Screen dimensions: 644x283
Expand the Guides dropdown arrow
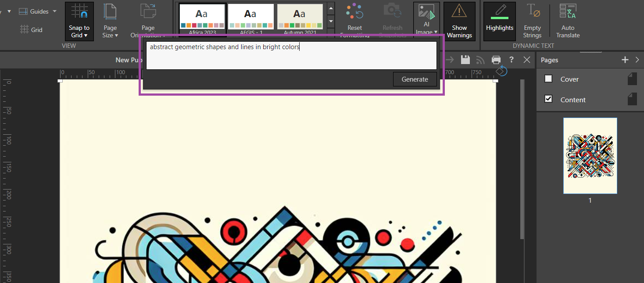55,11
